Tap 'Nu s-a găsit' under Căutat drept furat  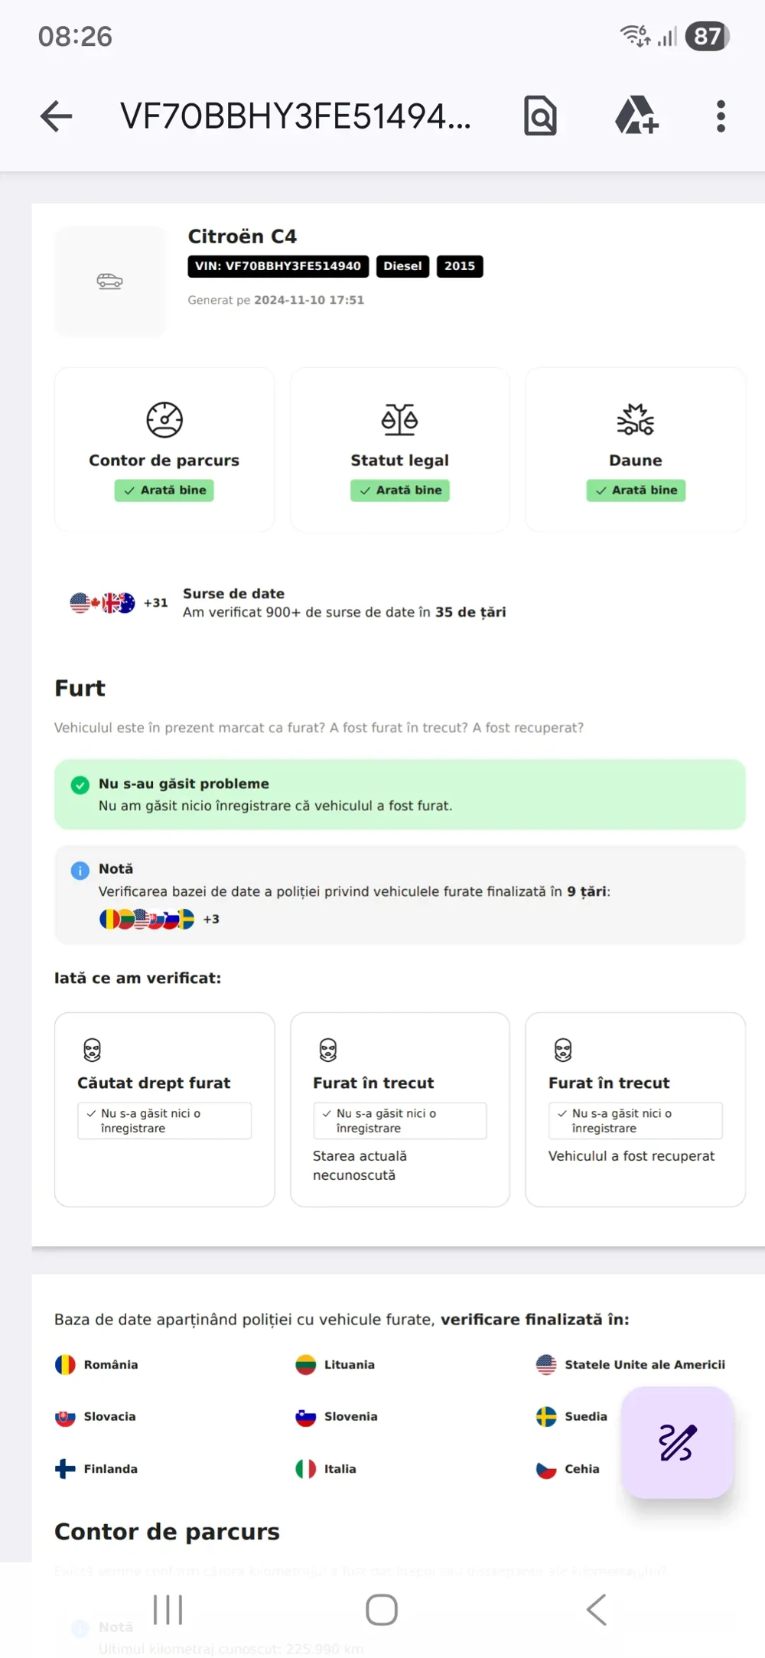pos(164,1121)
